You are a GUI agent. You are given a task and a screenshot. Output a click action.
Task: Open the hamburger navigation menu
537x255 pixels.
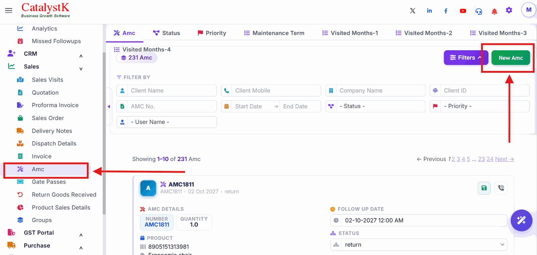pos(9,10)
